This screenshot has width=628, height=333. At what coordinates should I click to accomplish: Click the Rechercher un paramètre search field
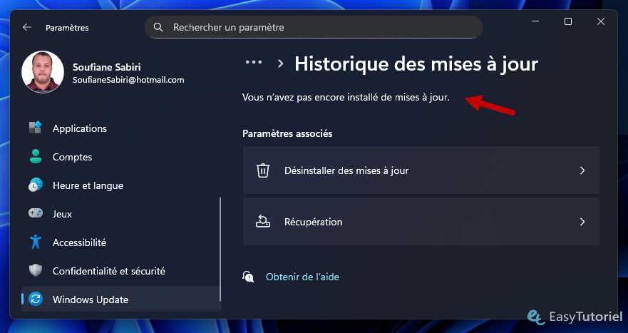(314, 28)
